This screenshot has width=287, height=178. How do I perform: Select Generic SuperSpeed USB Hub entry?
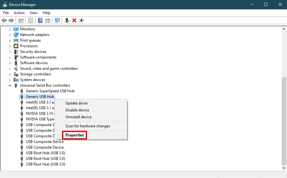click(50, 91)
